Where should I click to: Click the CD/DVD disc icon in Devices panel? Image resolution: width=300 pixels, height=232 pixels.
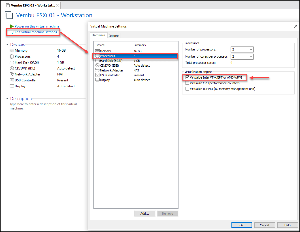(12, 68)
